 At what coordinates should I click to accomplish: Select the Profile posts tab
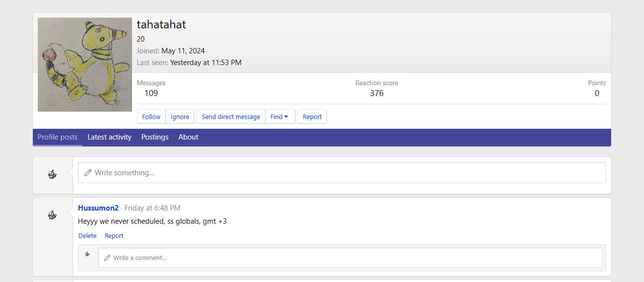[x=57, y=137]
